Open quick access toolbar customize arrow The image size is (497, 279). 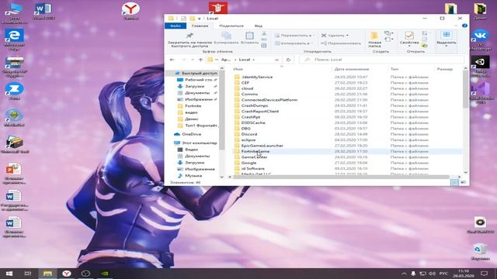pyautogui.click(x=199, y=19)
